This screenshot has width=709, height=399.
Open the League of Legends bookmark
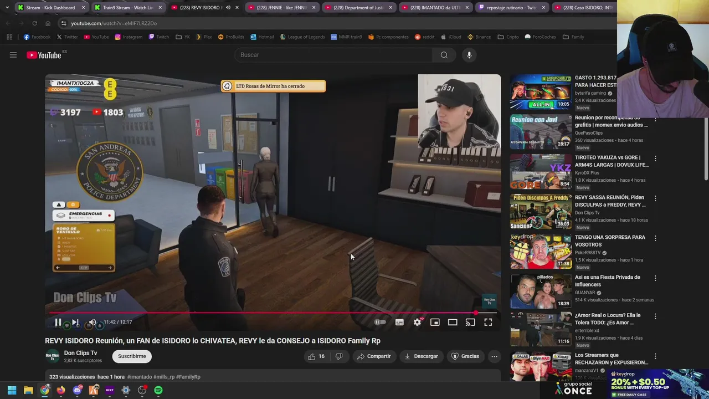coord(302,37)
